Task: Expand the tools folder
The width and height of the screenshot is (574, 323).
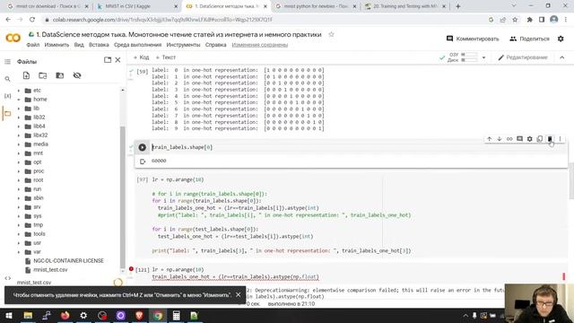Action: pos(19,234)
